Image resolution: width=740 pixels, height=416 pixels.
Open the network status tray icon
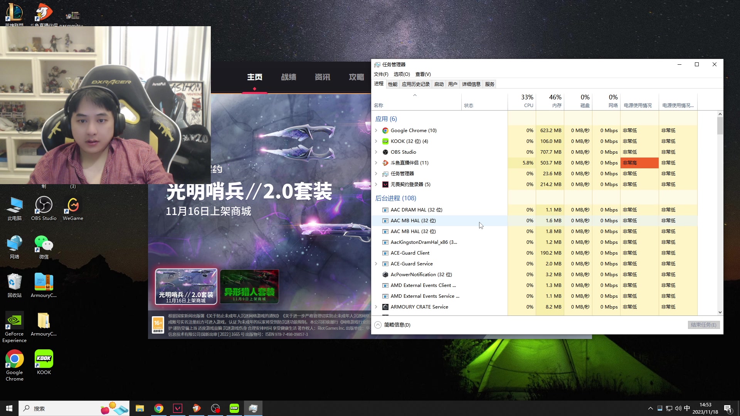click(669, 408)
